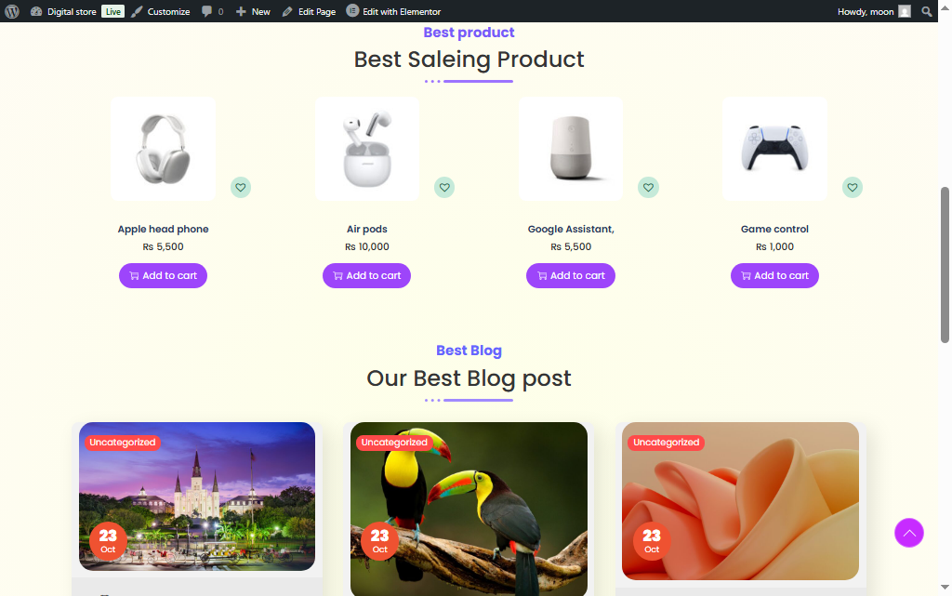Click the Edit with Elementor icon

[350, 11]
